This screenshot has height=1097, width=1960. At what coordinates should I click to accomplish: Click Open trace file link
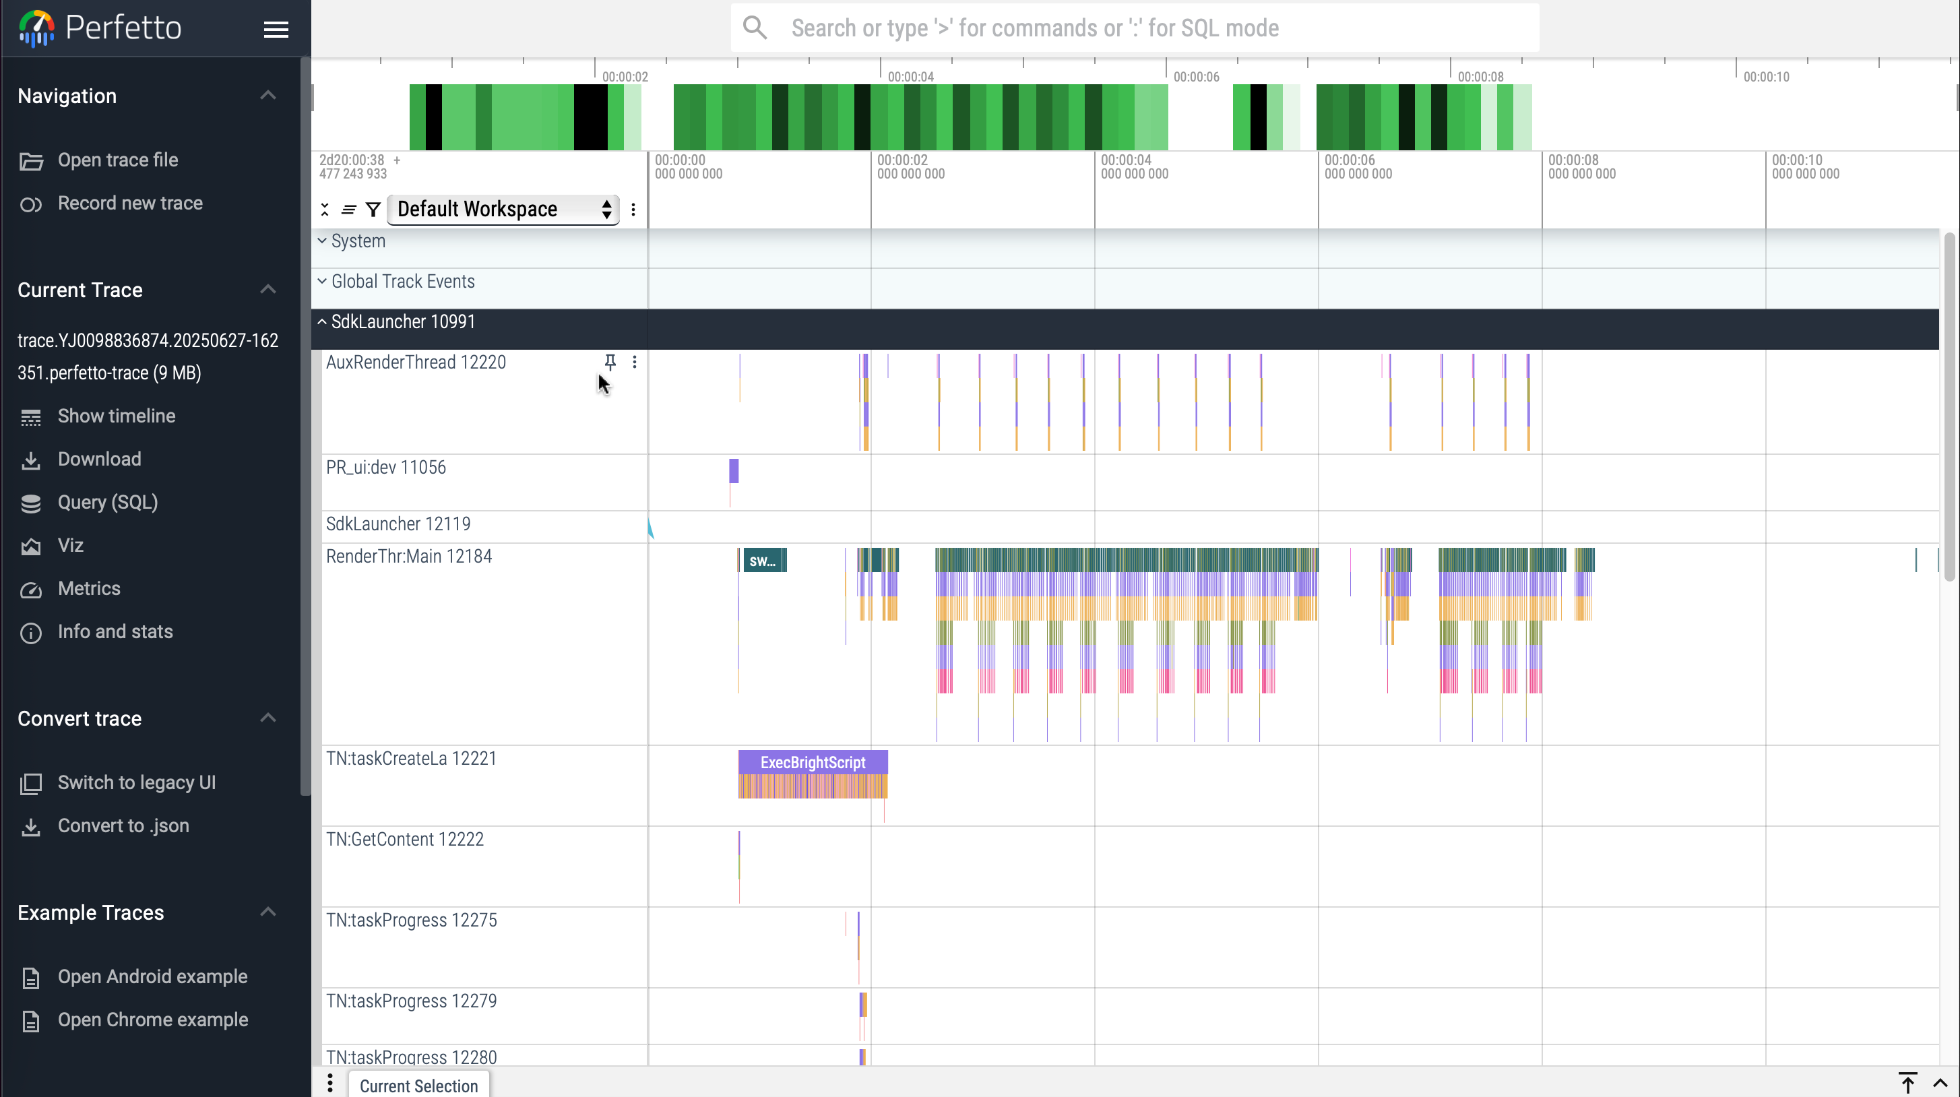(118, 160)
